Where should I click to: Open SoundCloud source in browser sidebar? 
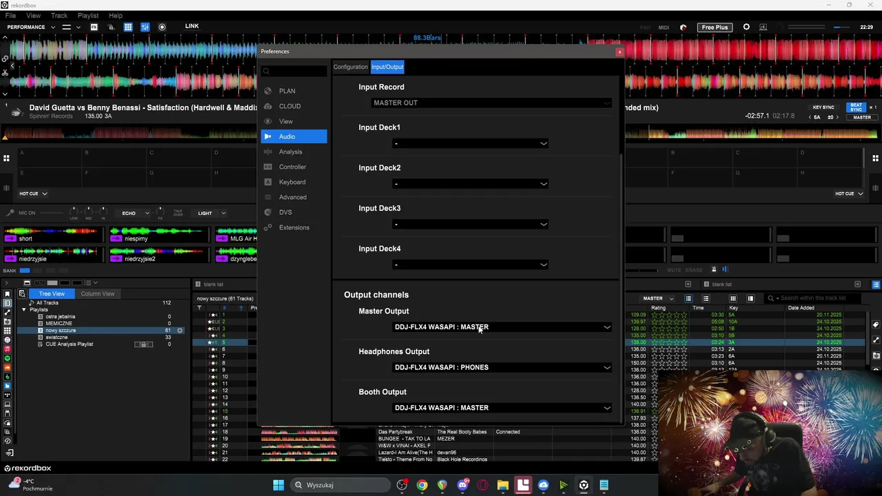tap(8, 367)
